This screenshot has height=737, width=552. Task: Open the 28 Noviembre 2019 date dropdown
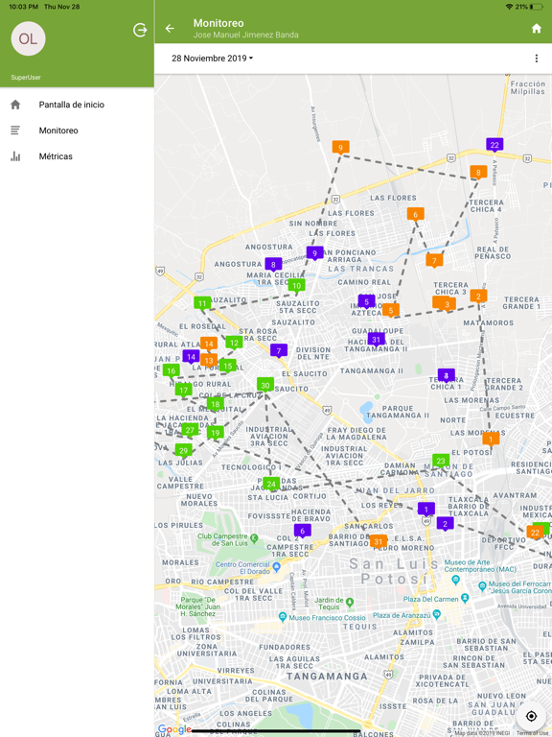pyautogui.click(x=212, y=59)
